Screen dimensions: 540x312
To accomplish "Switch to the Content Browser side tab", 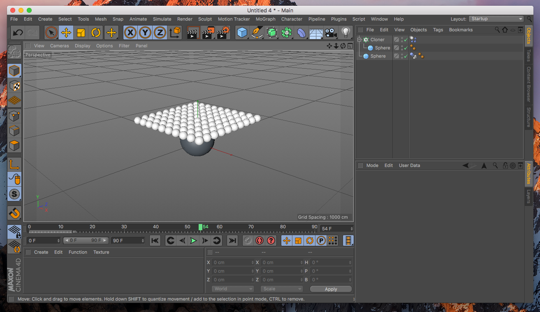I will 528,84.
